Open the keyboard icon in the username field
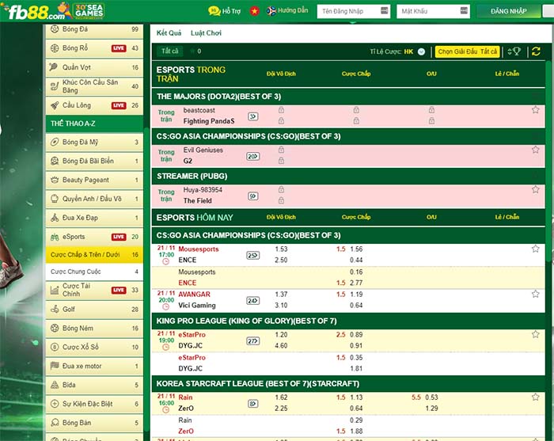This screenshot has height=441, width=554. pos(385,10)
